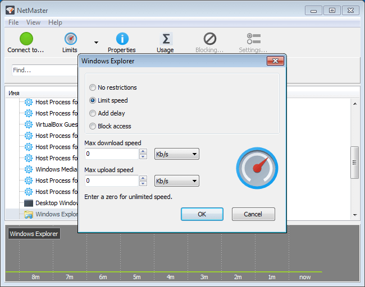Increase the max upload speed value
The height and width of the screenshot is (287, 365).
coord(143,178)
